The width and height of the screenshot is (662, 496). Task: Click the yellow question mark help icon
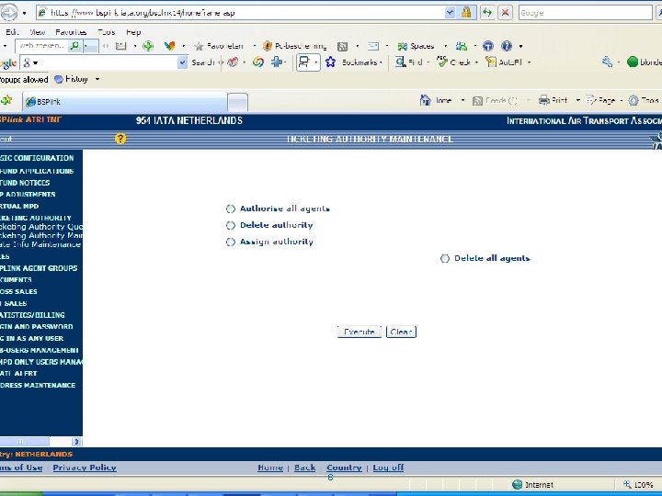(120, 139)
